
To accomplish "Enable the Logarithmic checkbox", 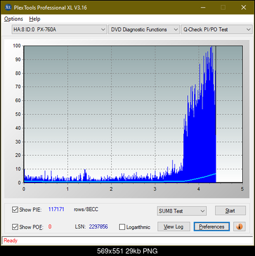I will point(122,227).
